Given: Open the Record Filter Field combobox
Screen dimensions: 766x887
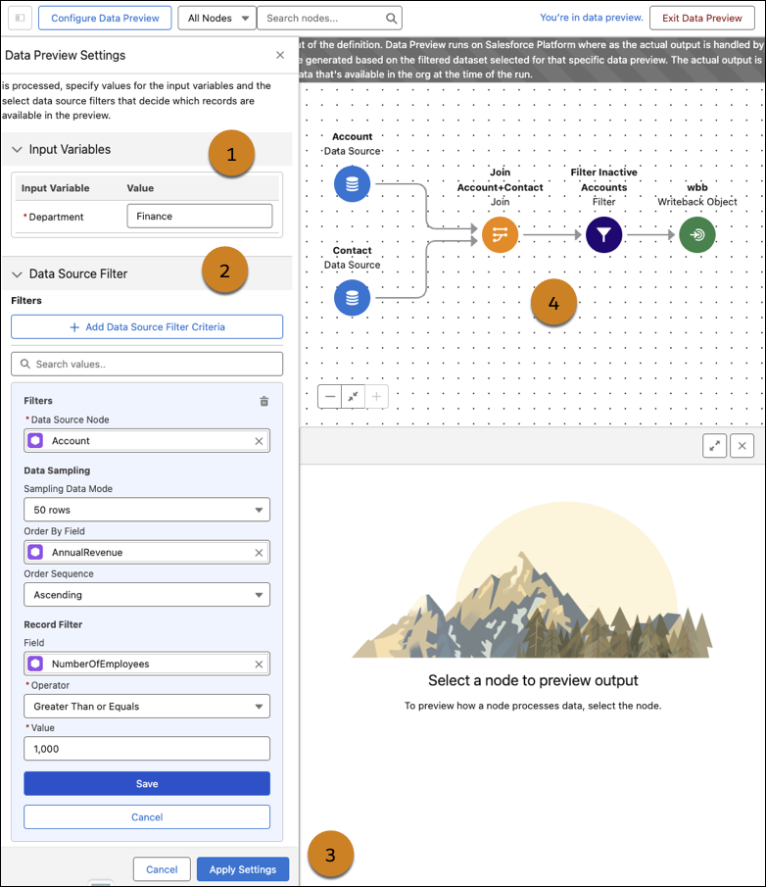Looking at the screenshot, I should pyautogui.click(x=147, y=664).
